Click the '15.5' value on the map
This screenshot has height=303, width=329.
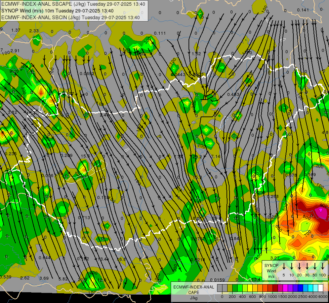coord(85,156)
